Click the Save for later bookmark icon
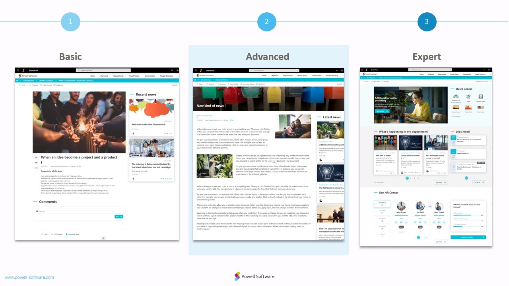Screen dimensions: 509x286 click(67, 234)
